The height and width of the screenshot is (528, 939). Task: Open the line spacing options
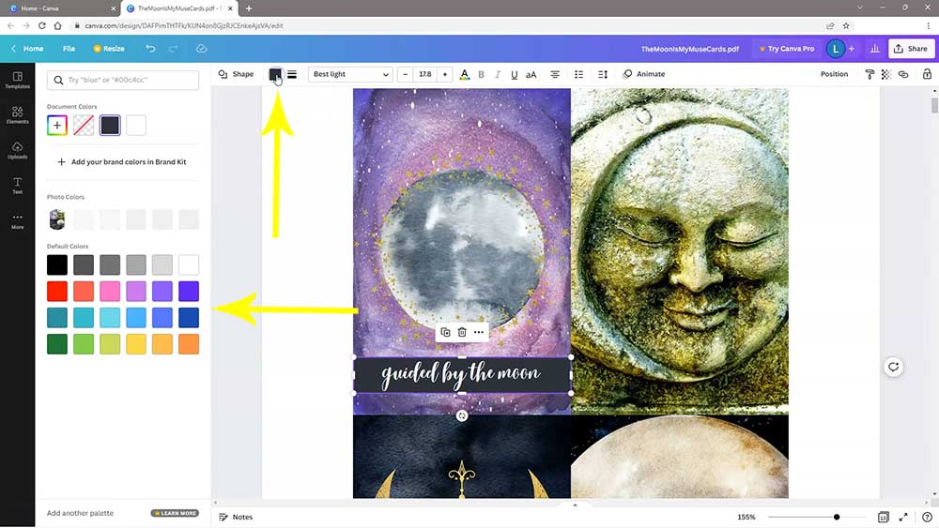coord(603,74)
